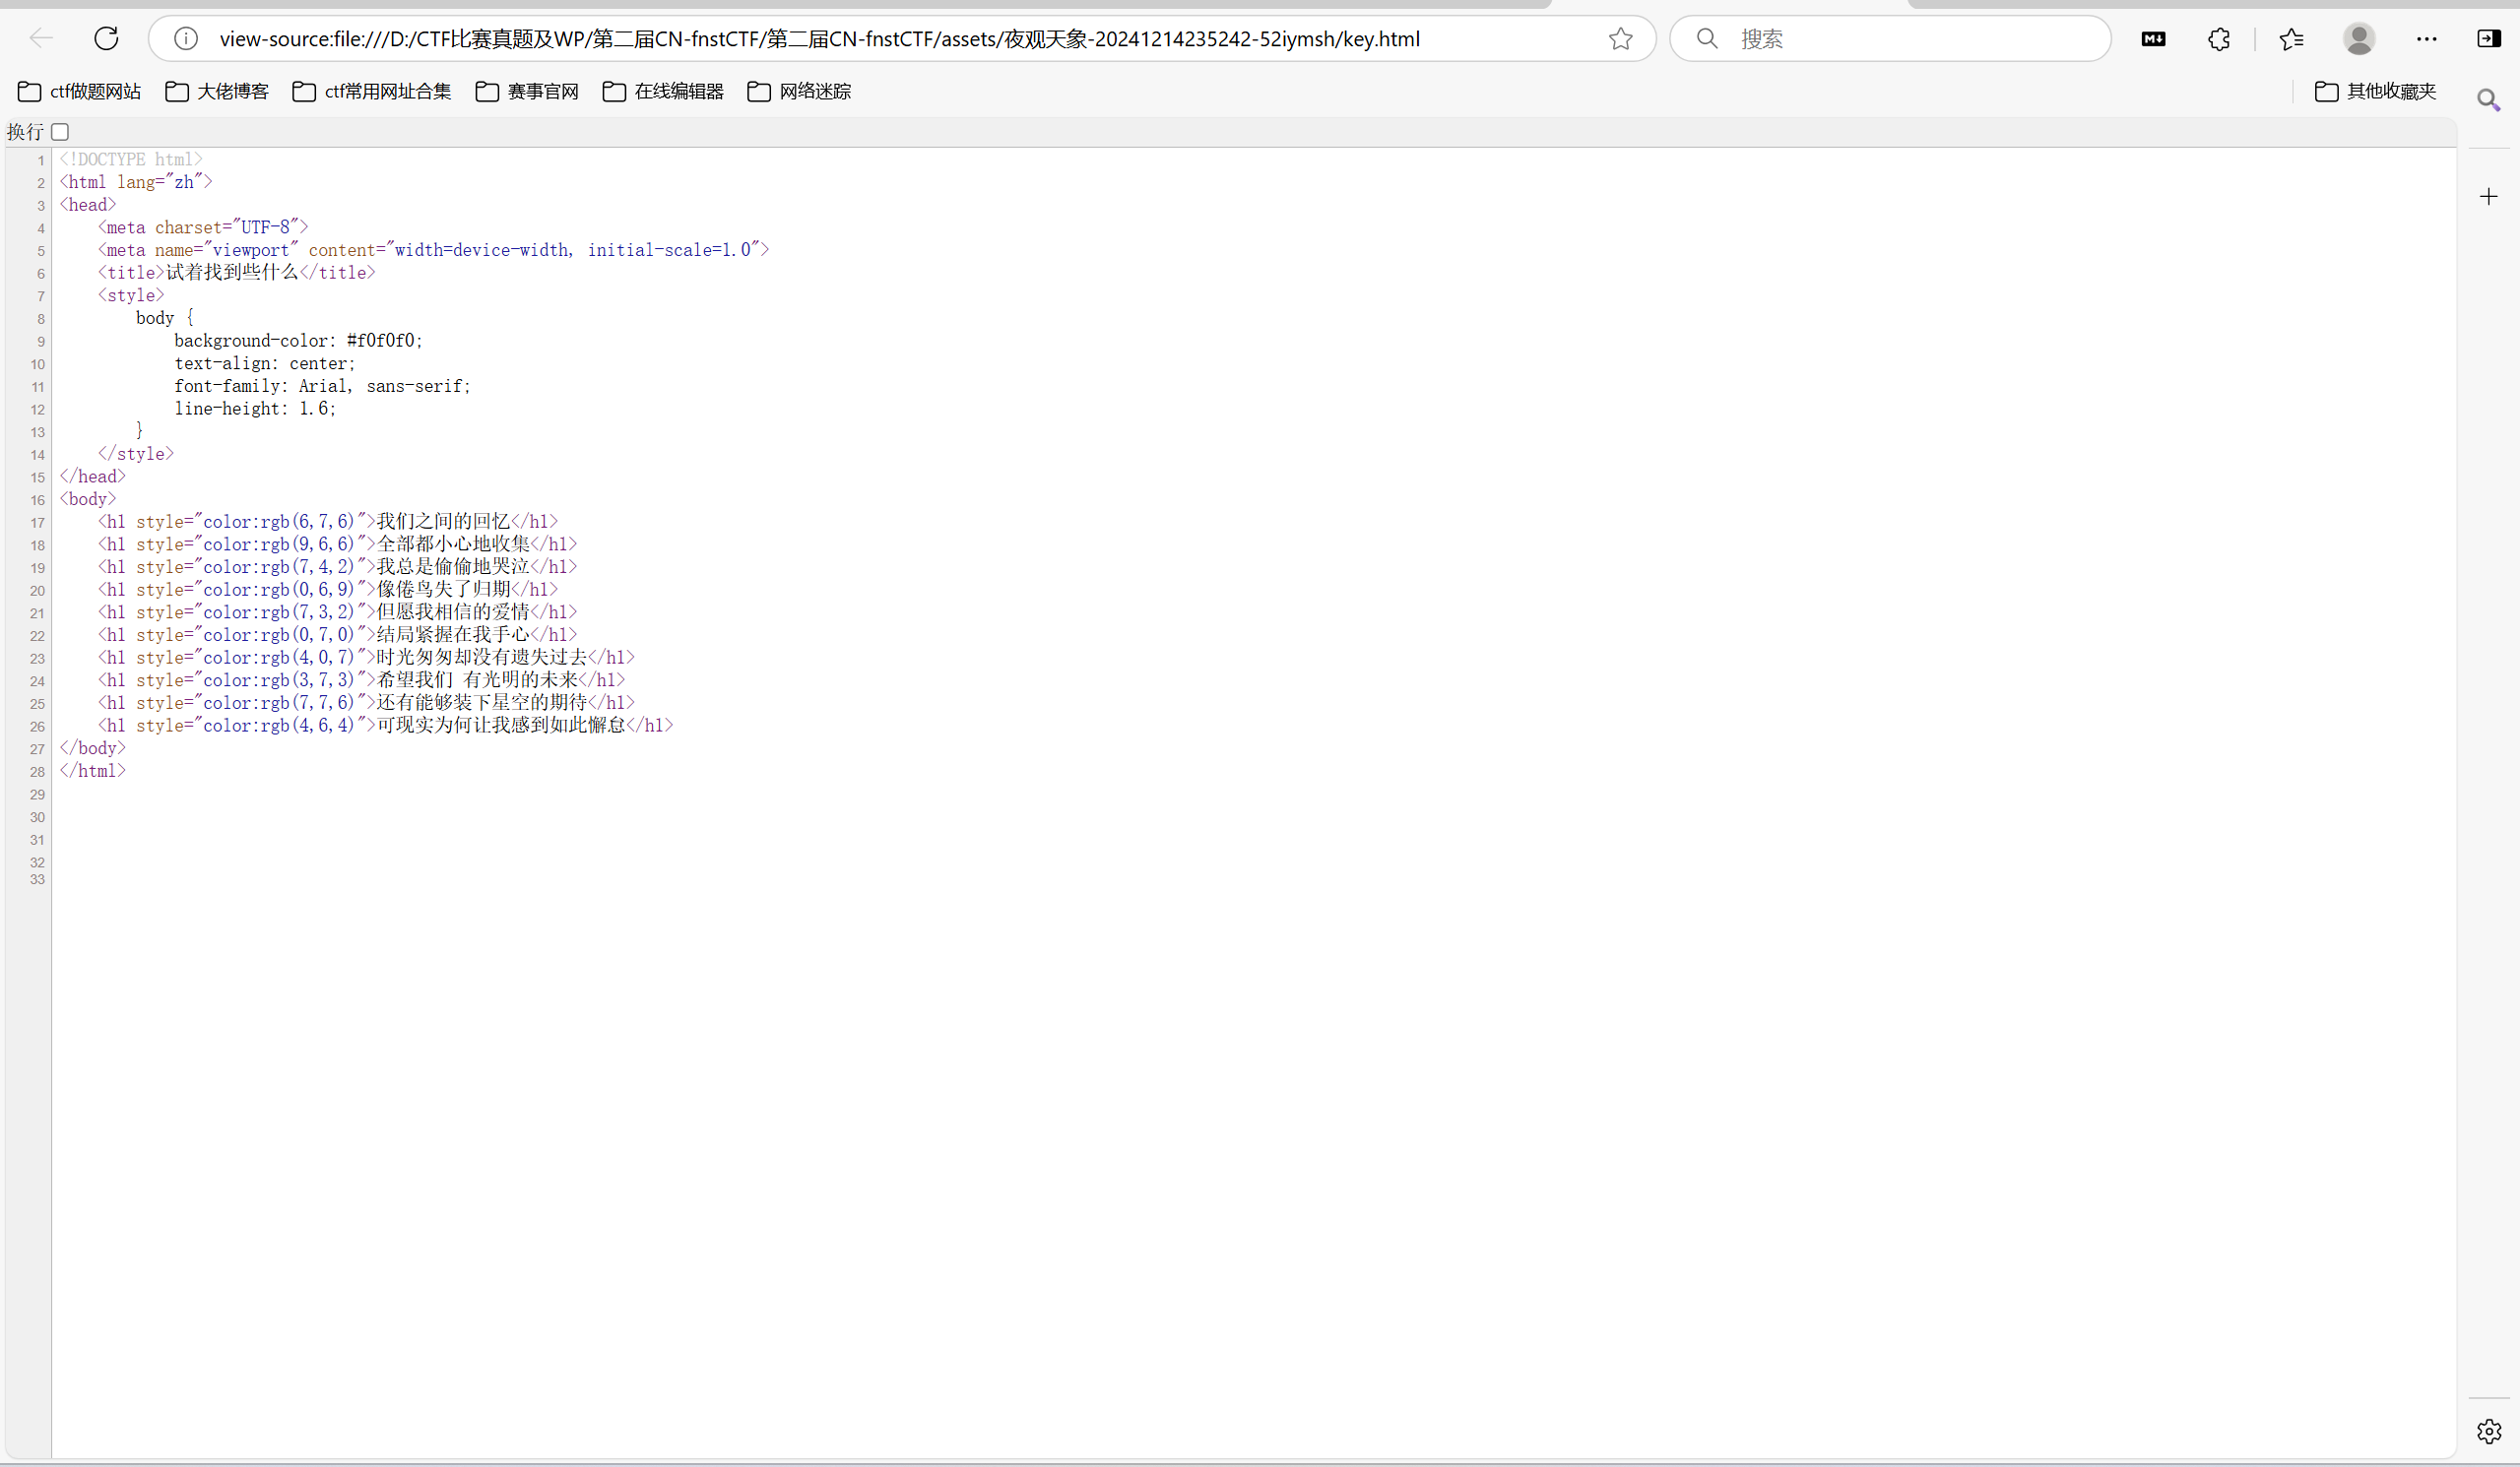Open the user profile avatar
Image resolution: width=2520 pixels, height=1467 pixels.
tap(2359, 39)
